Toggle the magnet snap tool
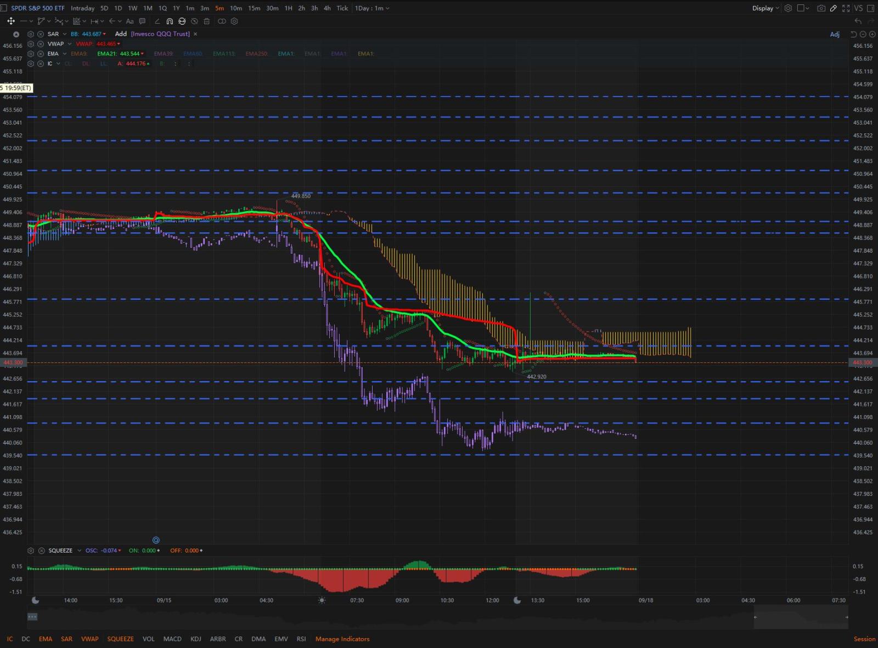Screen dimensions: 878x648 [x=170, y=21]
